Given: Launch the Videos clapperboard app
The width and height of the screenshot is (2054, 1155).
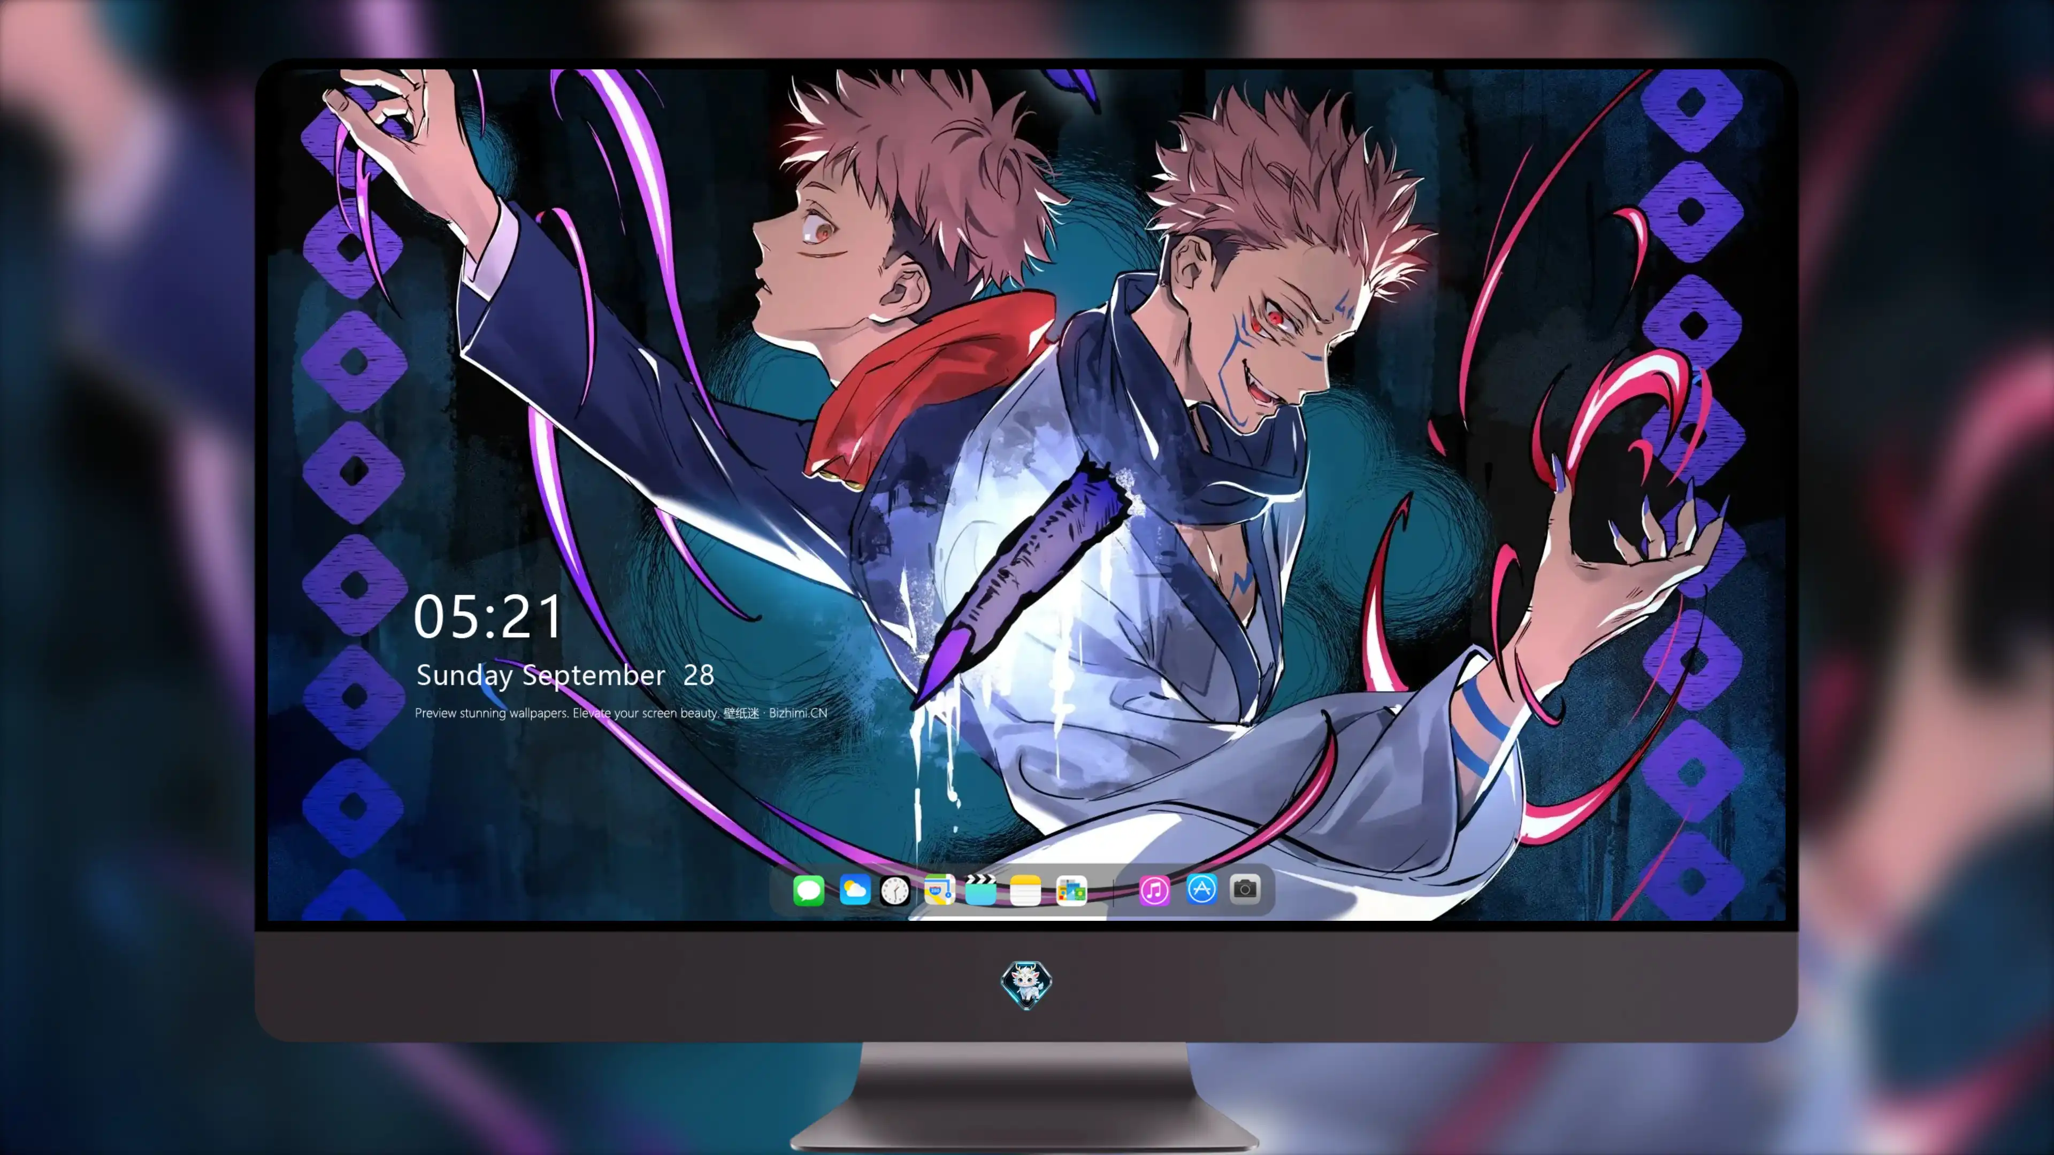Looking at the screenshot, I should point(981,890).
